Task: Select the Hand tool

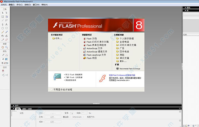Action: point(3,47)
